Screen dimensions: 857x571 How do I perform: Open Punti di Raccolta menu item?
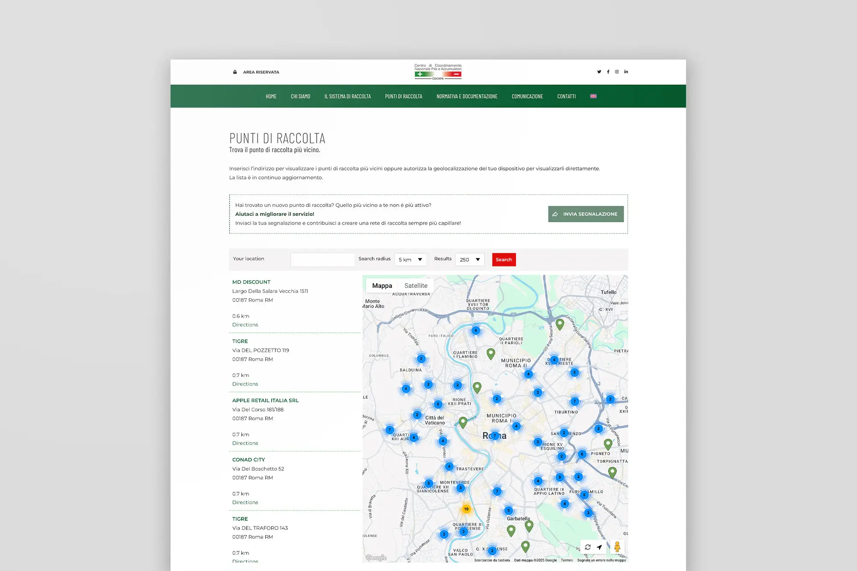click(403, 96)
